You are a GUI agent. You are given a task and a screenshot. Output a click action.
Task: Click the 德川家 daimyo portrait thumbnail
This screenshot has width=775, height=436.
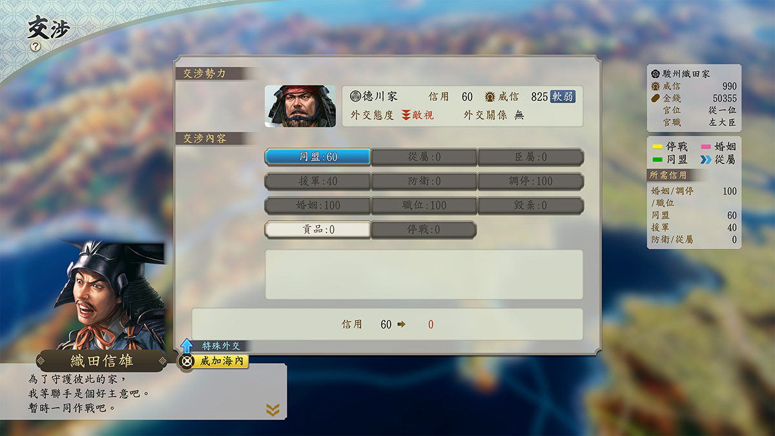click(300, 106)
